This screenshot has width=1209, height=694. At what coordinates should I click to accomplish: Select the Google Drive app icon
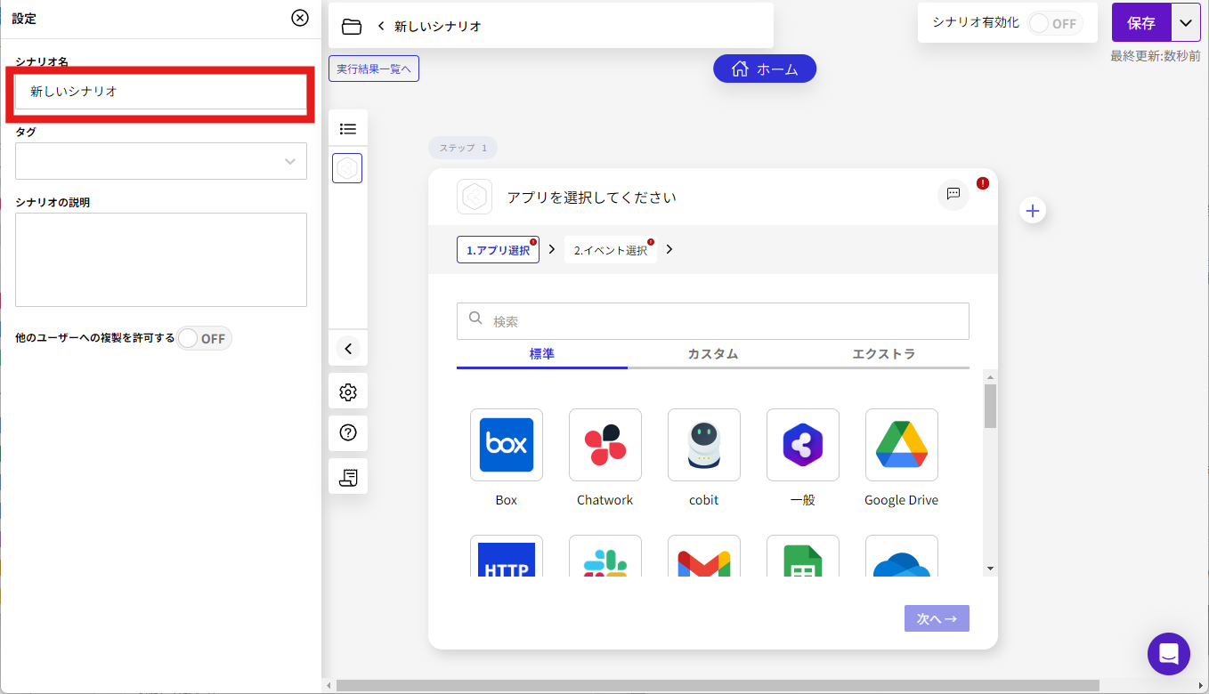tap(902, 445)
